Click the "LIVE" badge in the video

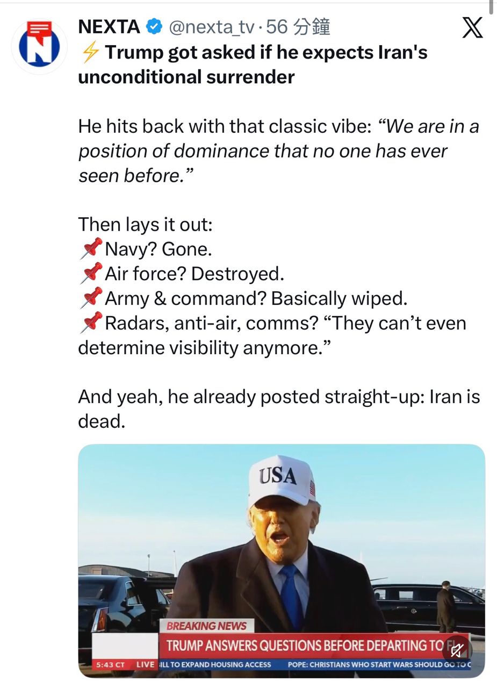(145, 665)
